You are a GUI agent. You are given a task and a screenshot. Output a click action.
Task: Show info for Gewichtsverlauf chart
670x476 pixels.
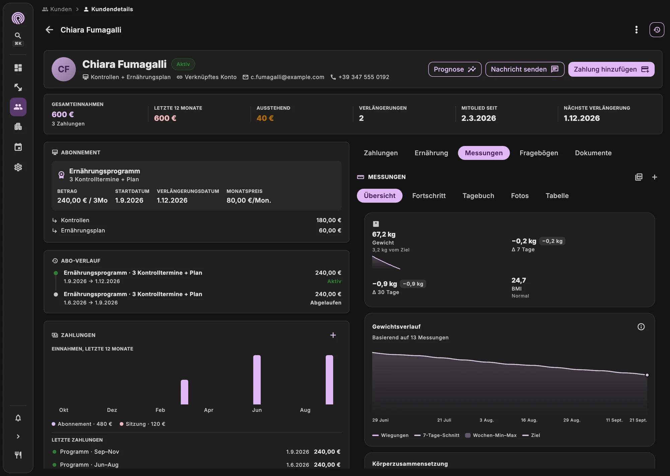(x=641, y=327)
